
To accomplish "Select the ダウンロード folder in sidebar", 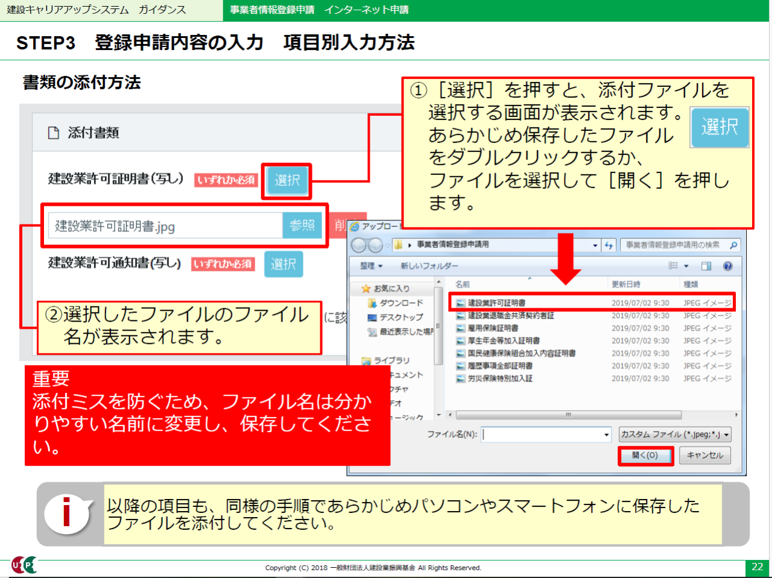I will 400,303.
